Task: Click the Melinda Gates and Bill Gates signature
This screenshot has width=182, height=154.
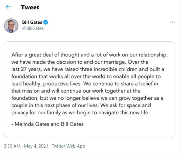Action: (x=47, y=124)
